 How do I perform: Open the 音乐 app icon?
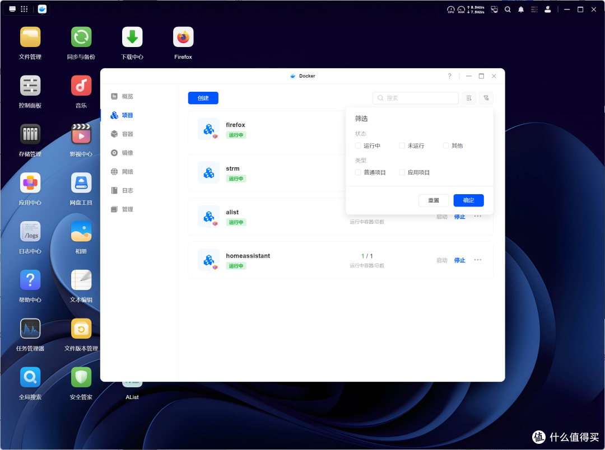click(x=81, y=86)
